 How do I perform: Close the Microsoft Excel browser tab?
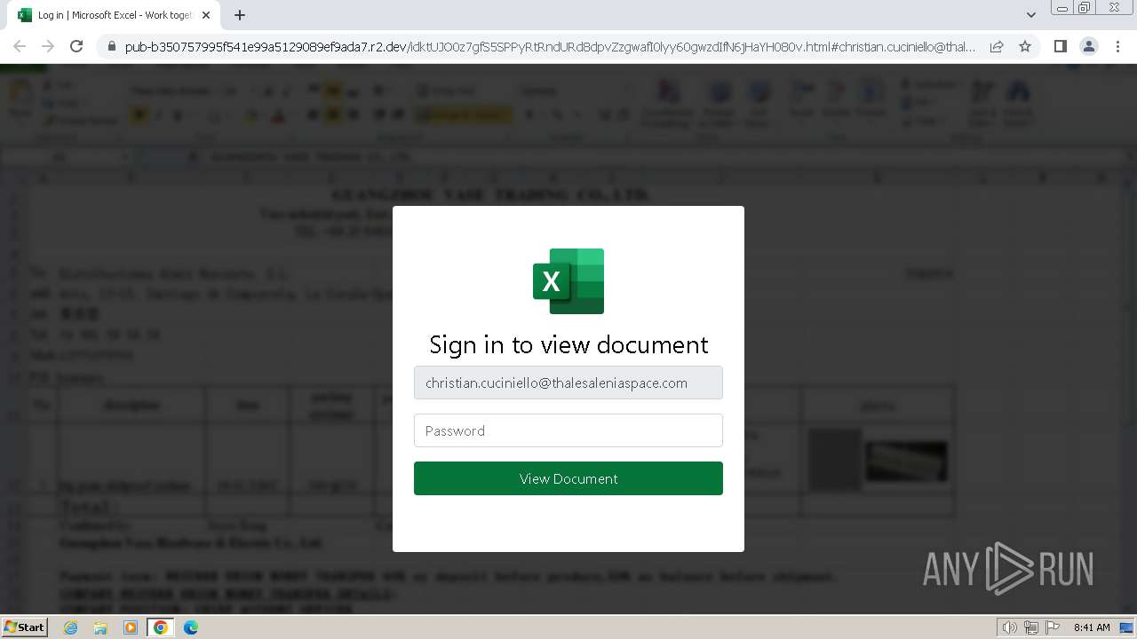[x=206, y=15]
